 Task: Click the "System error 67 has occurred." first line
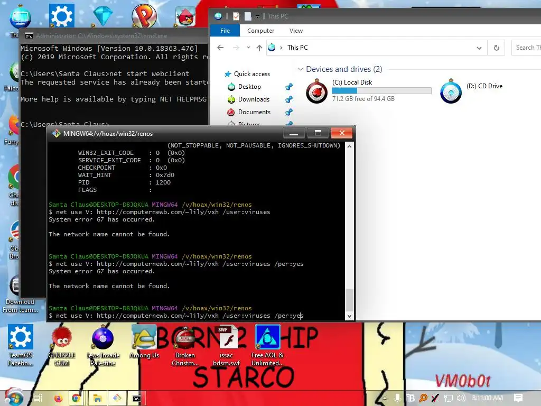click(102, 219)
